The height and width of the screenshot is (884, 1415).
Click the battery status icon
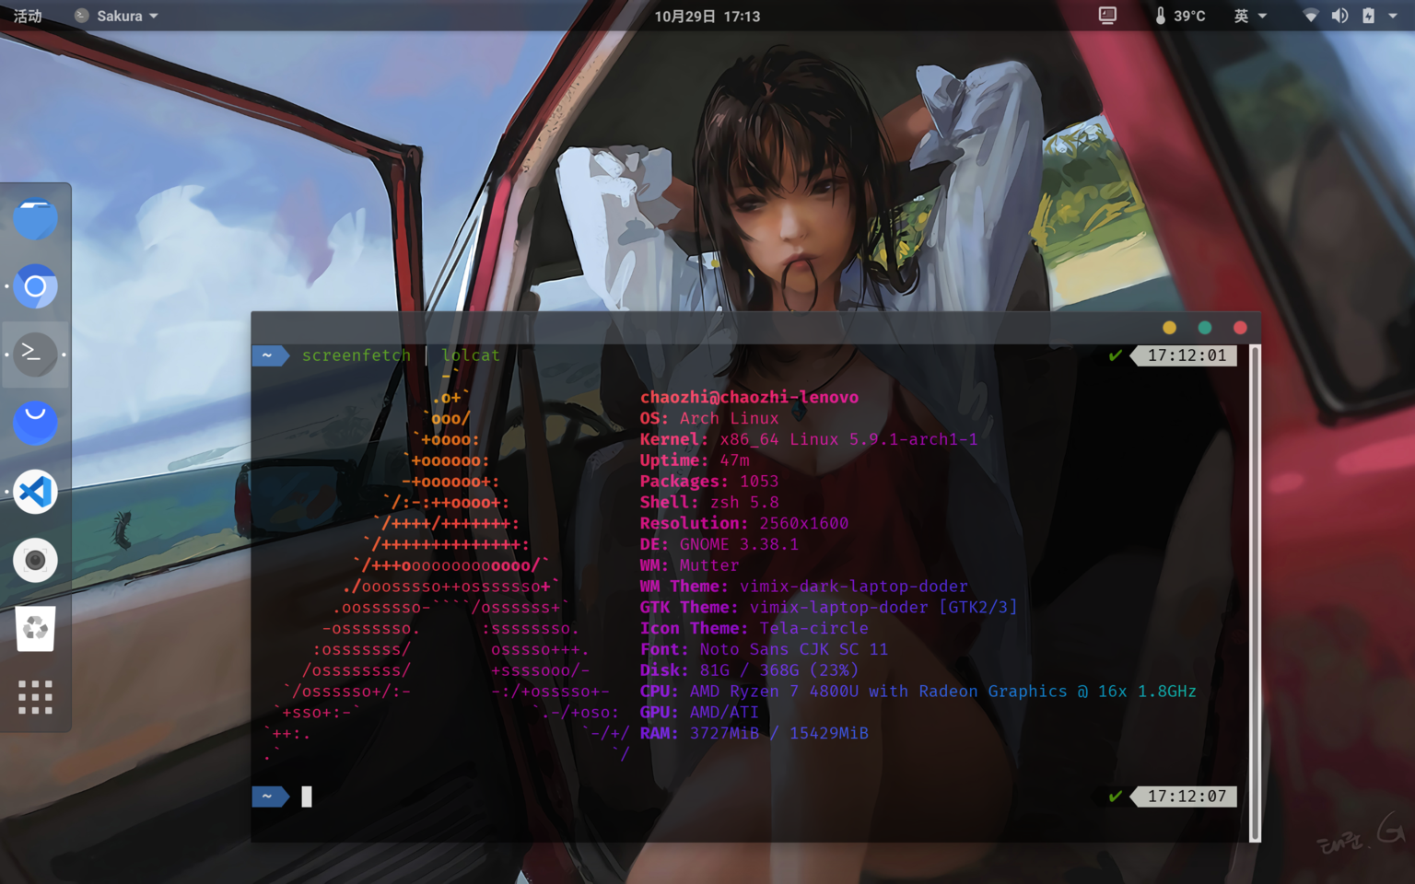[x=1368, y=16]
